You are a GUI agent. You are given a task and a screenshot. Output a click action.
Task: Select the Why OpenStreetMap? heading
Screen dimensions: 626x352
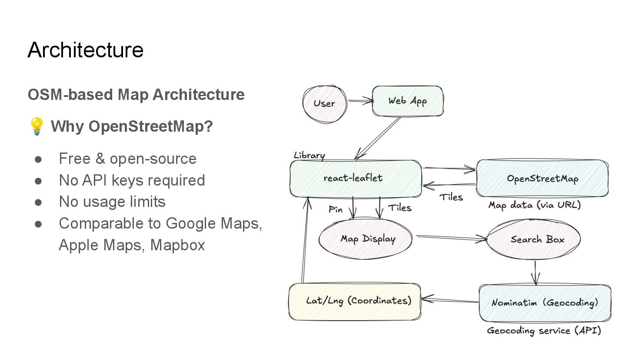click(x=132, y=126)
